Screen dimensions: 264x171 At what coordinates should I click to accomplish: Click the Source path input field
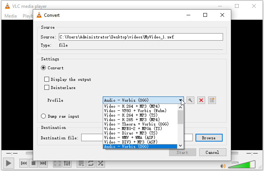(x=141, y=37)
